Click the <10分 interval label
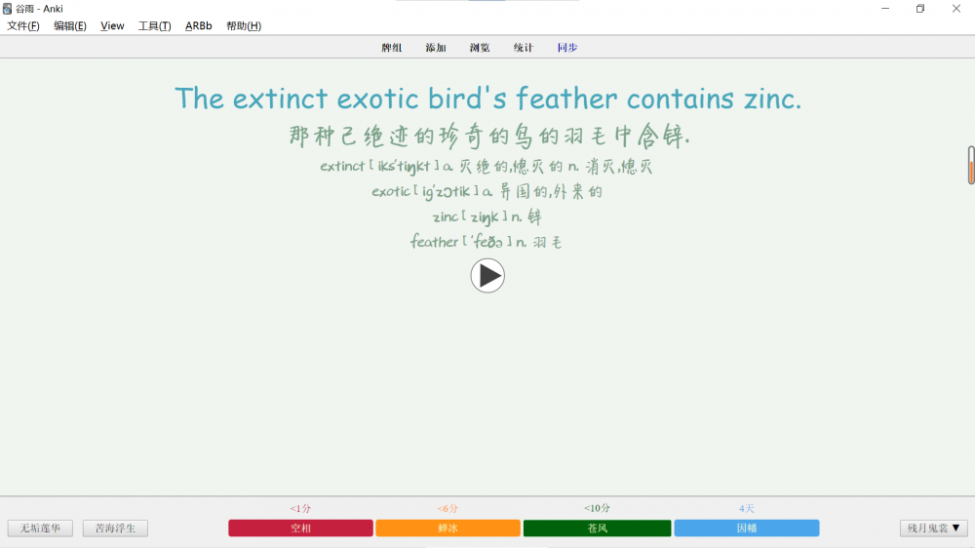The height and width of the screenshot is (548, 975). 597,509
